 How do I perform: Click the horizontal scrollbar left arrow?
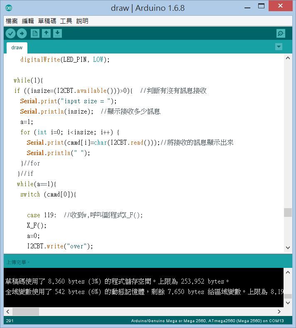tap(8, 312)
